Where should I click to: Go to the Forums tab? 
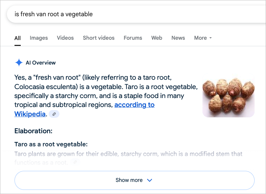coord(133,38)
